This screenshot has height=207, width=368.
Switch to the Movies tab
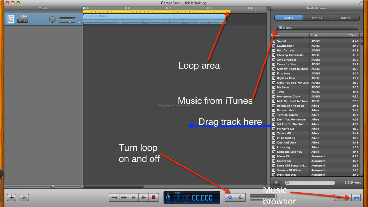[x=345, y=18]
